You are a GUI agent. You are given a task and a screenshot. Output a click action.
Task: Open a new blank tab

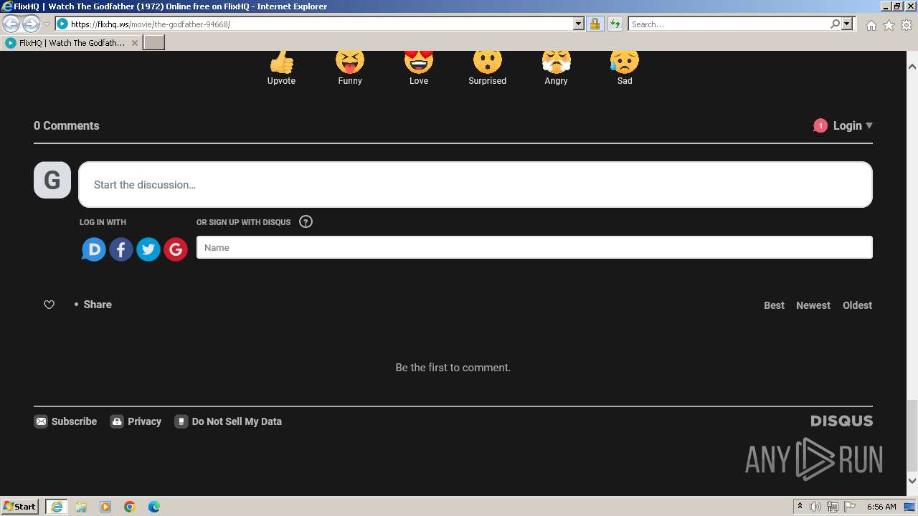[x=154, y=43]
